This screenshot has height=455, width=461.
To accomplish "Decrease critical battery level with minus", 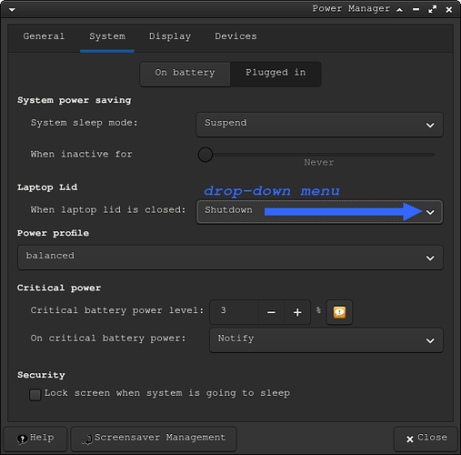I will 271,312.
